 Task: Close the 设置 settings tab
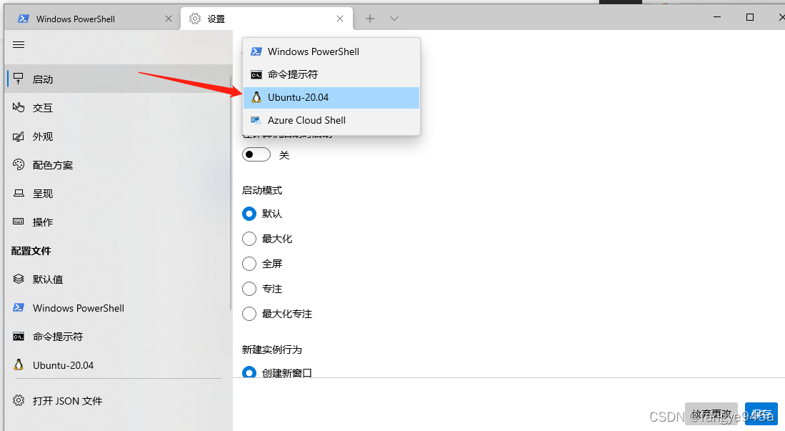click(340, 19)
